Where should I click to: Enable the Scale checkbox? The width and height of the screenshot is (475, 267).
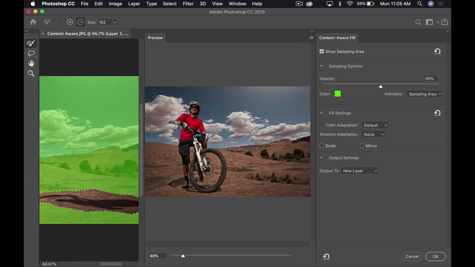coord(322,146)
